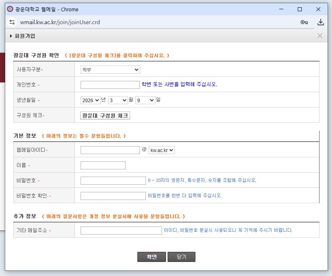Click the 닫기 close button
The height and width of the screenshot is (276, 332).
(181, 257)
